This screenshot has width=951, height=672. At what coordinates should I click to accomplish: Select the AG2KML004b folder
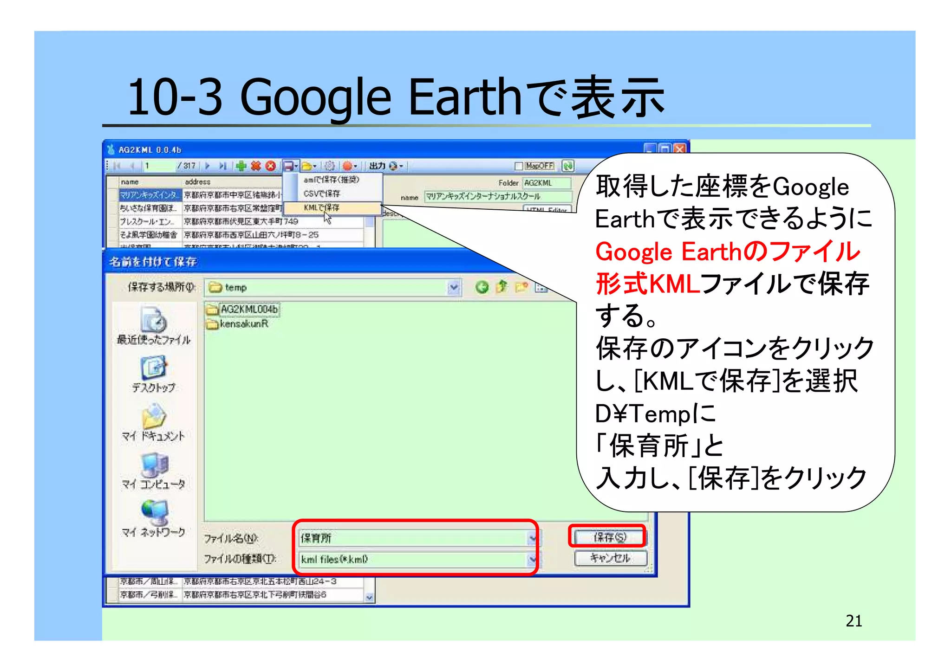tap(242, 309)
